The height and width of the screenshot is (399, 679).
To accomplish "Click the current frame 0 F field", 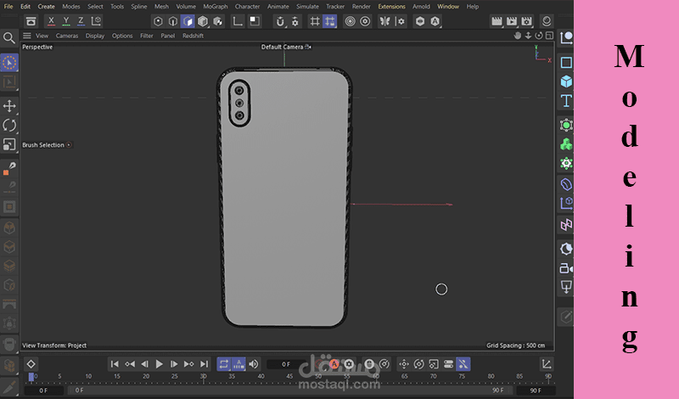I will tap(285, 364).
